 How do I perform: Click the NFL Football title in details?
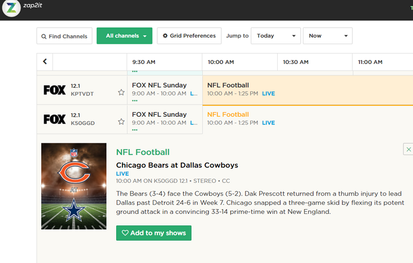142,152
